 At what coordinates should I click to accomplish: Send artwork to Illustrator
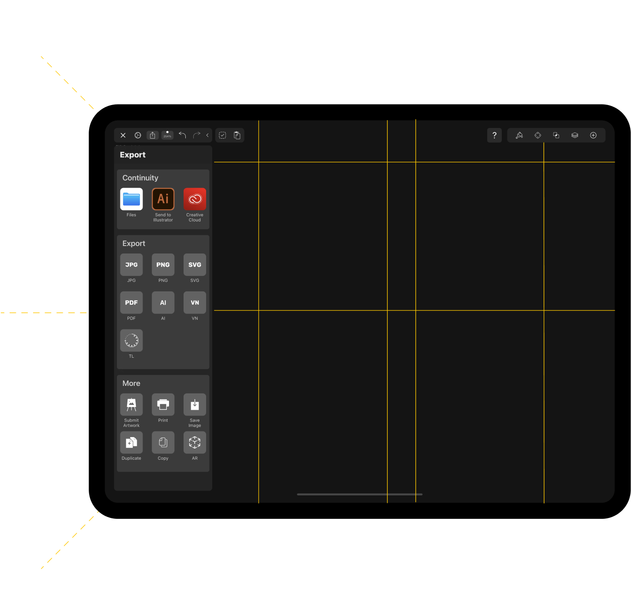tap(163, 199)
